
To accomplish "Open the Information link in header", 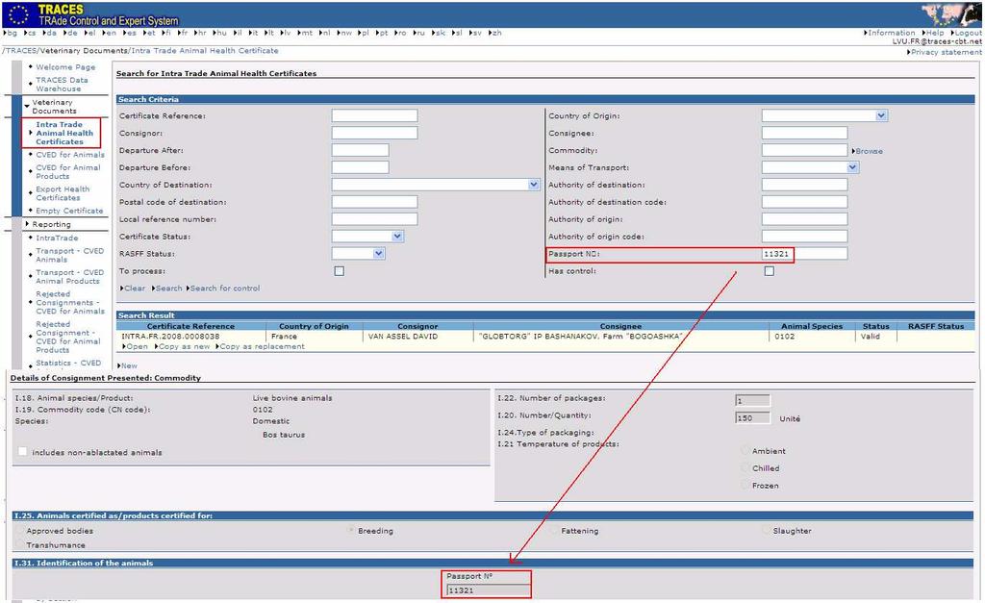I will coord(891,33).
